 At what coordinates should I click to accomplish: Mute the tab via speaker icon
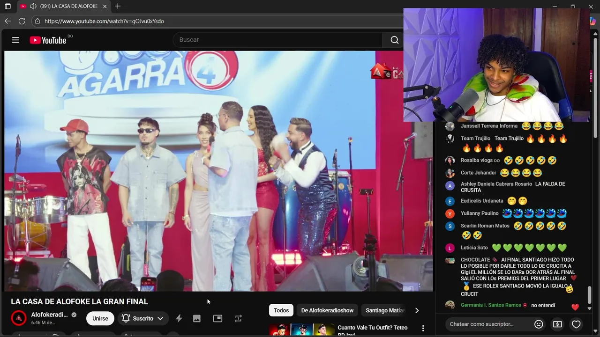pyautogui.click(x=33, y=6)
